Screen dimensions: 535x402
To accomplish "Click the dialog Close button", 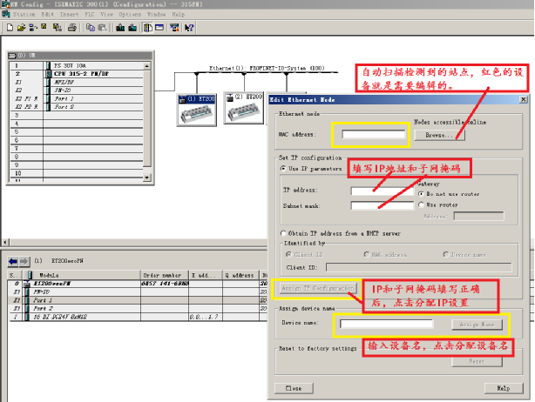I will point(294,388).
